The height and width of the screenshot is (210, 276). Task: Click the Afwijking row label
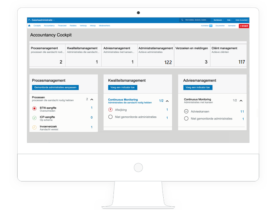pyautogui.click(x=121, y=110)
